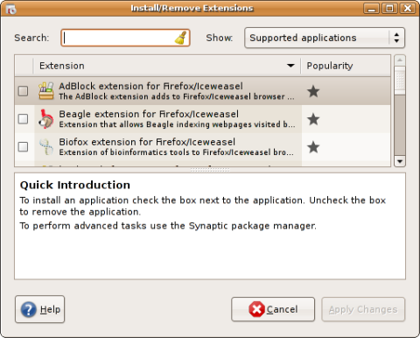The width and height of the screenshot is (420, 338).
Task: Check the AdBlock extension checkbox
Action: 23,91
